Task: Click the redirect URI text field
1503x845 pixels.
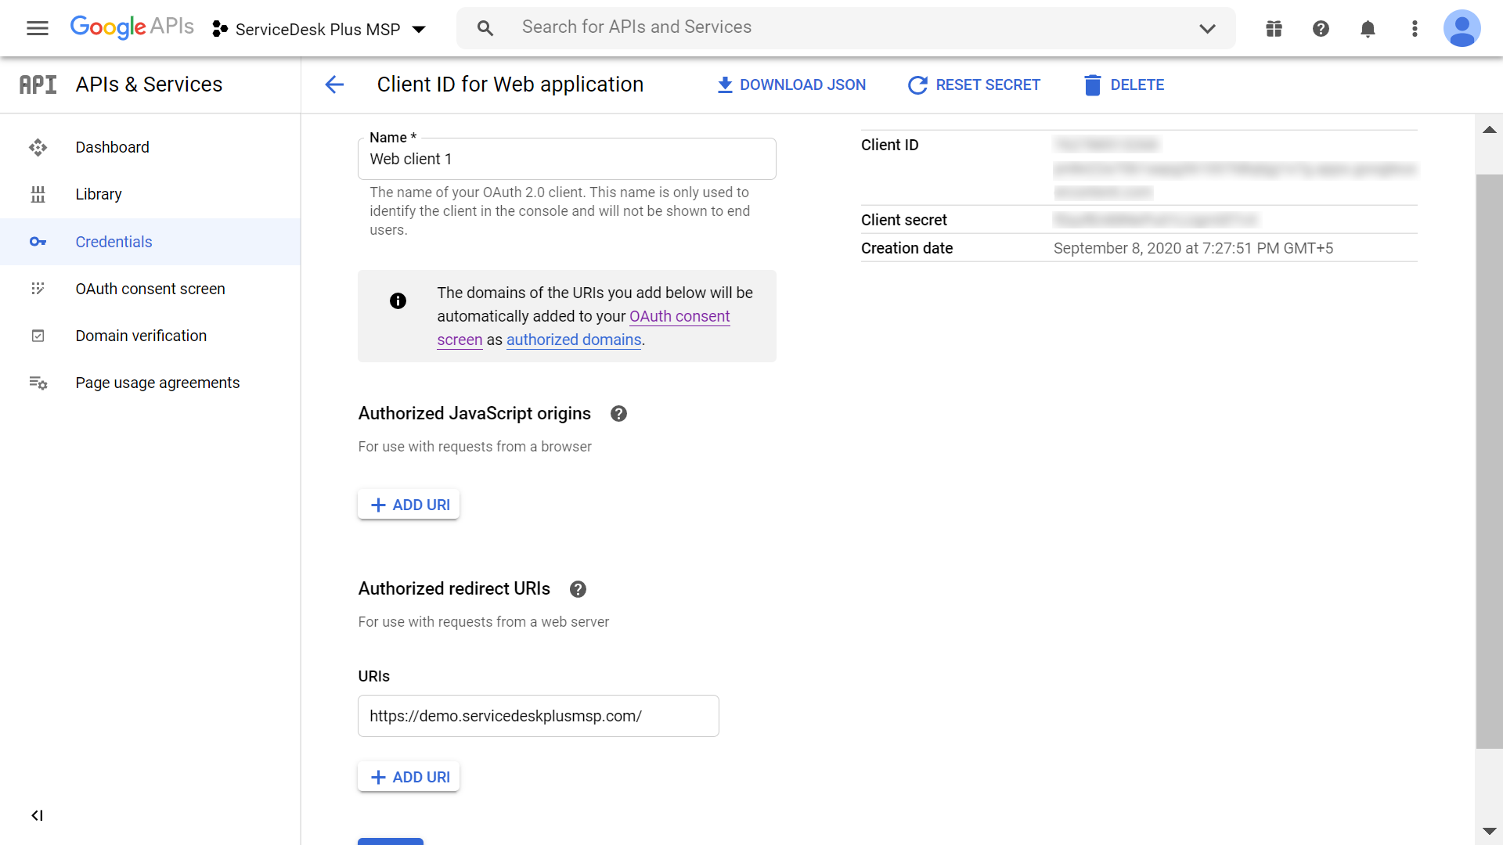Action: click(x=538, y=716)
